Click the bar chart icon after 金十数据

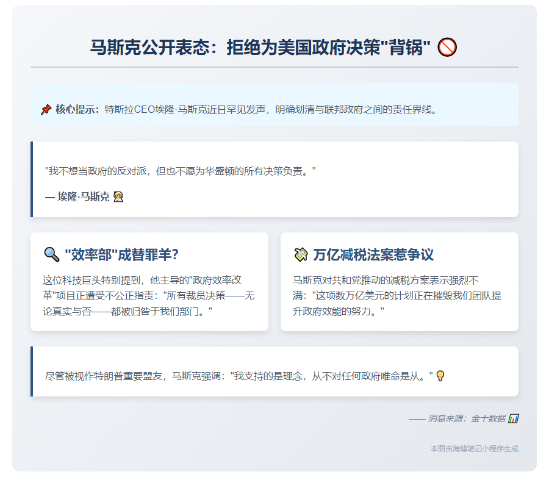click(x=513, y=418)
